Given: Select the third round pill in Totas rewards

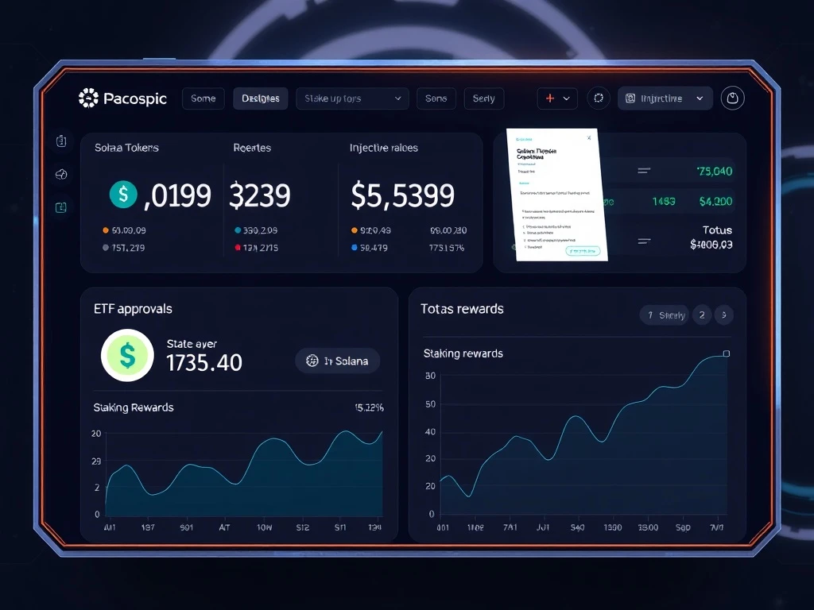Looking at the screenshot, I should [723, 315].
